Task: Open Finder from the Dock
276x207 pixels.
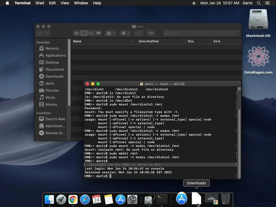Action: [x=49, y=199]
